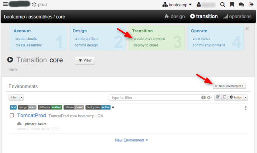The width and height of the screenshot is (257, 153).
Task: Open the bootcamp organization dropdown
Action: point(177,5)
